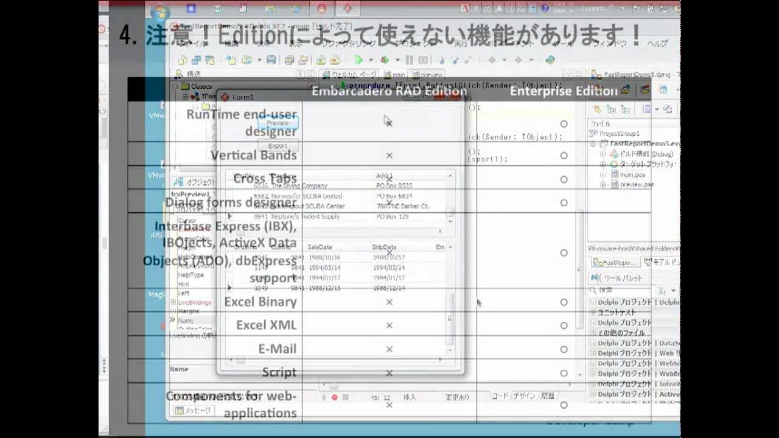Expand the ターゲットプラットフォーム node
Image resolution: width=779 pixels, height=438 pixels.
pos(603,164)
